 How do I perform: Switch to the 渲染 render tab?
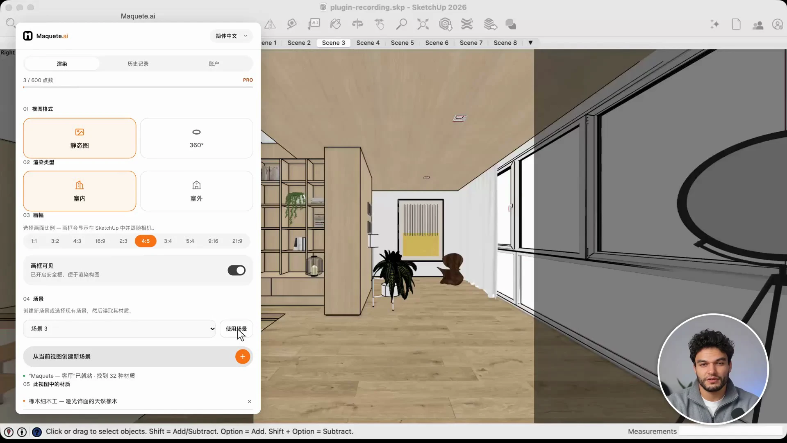62,64
